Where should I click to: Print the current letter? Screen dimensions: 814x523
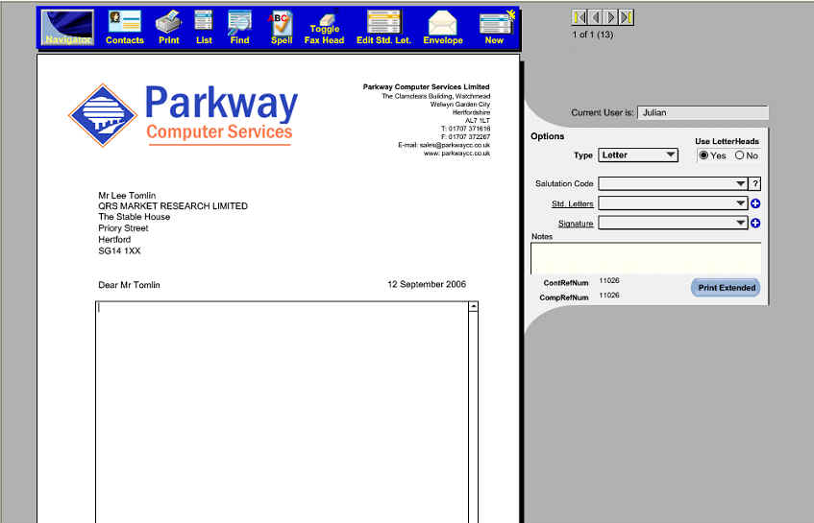[169, 28]
